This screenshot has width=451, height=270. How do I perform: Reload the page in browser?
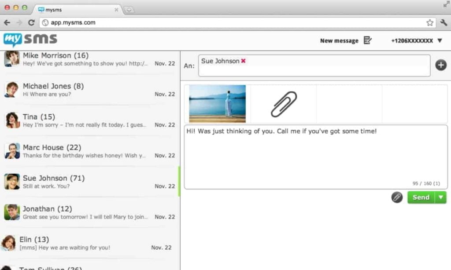[31, 22]
